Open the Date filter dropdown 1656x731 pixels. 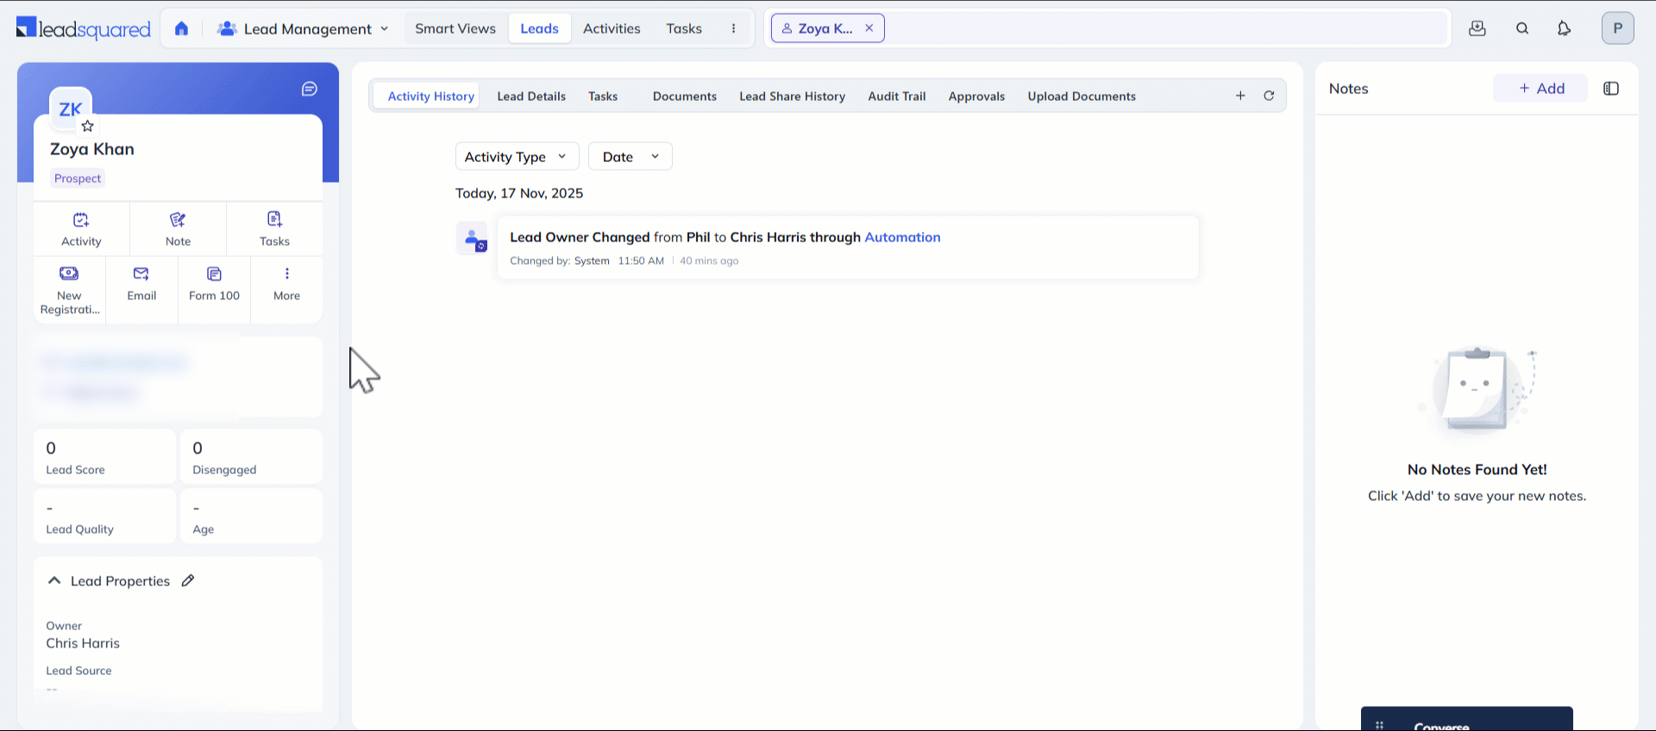tap(630, 156)
